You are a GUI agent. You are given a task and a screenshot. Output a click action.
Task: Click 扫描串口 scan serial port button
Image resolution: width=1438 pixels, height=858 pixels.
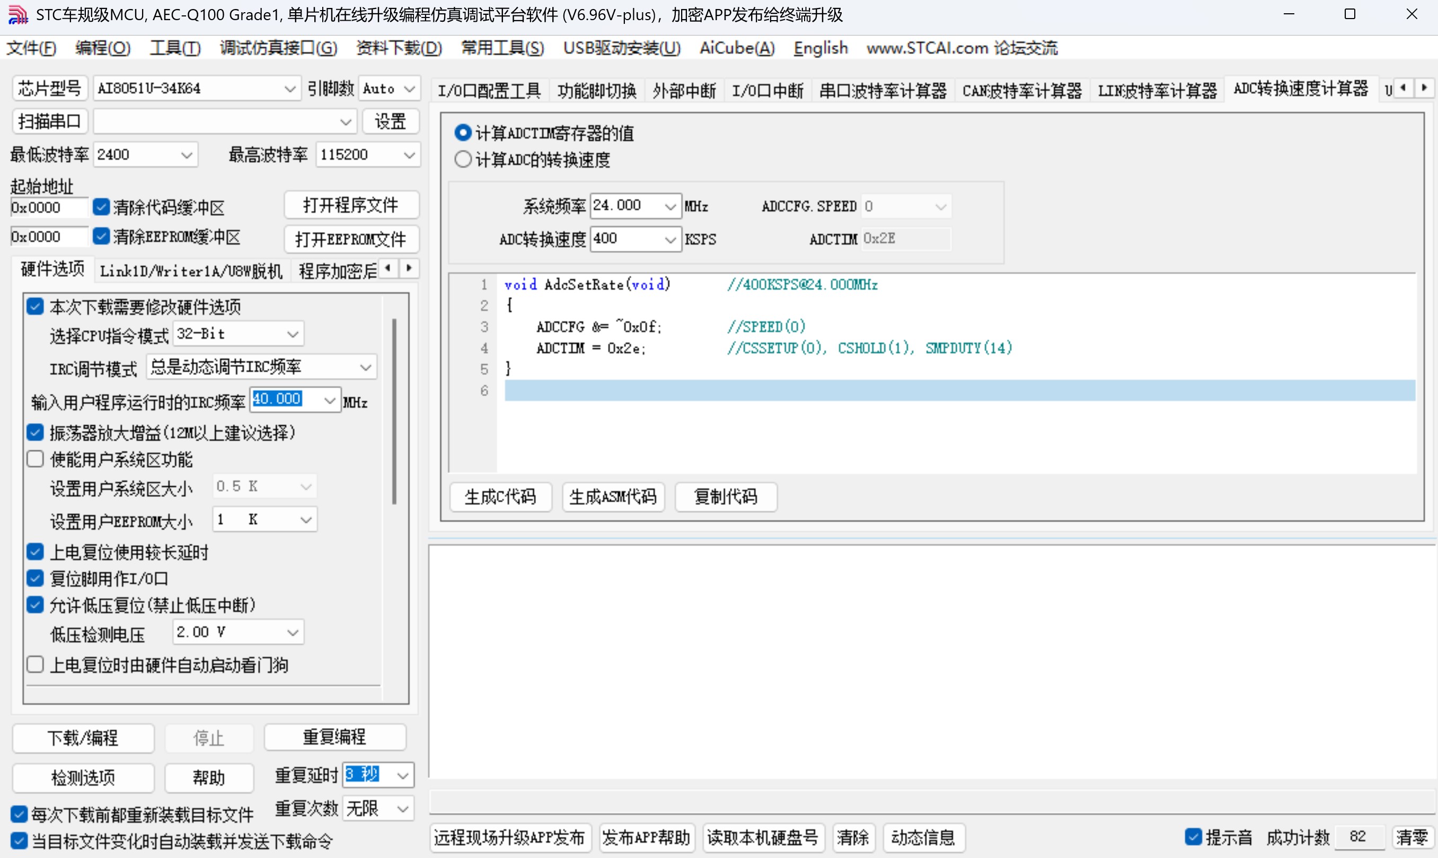click(x=50, y=121)
